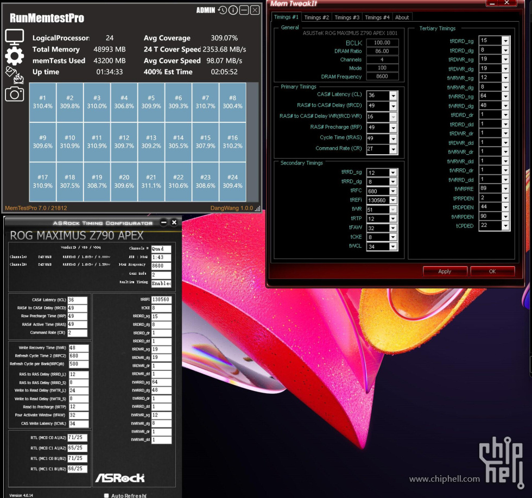This screenshot has height=498, width=532.
Task: Expand the tWCL dropdown in MemTweakIt
Action: (x=393, y=247)
